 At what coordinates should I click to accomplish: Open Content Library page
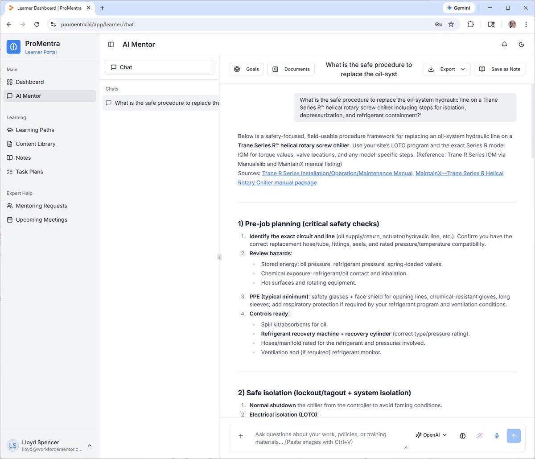click(x=49, y=144)
